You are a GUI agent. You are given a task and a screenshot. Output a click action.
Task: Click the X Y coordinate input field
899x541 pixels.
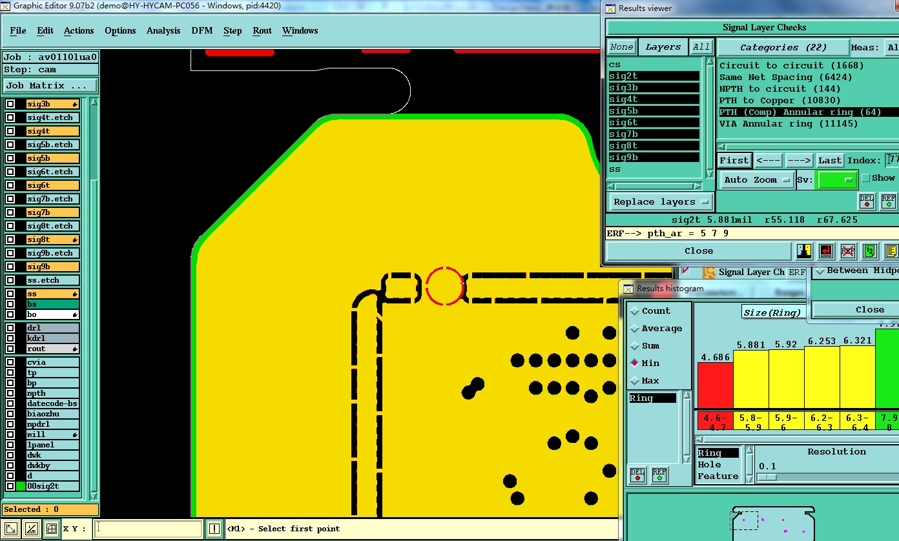(x=148, y=529)
